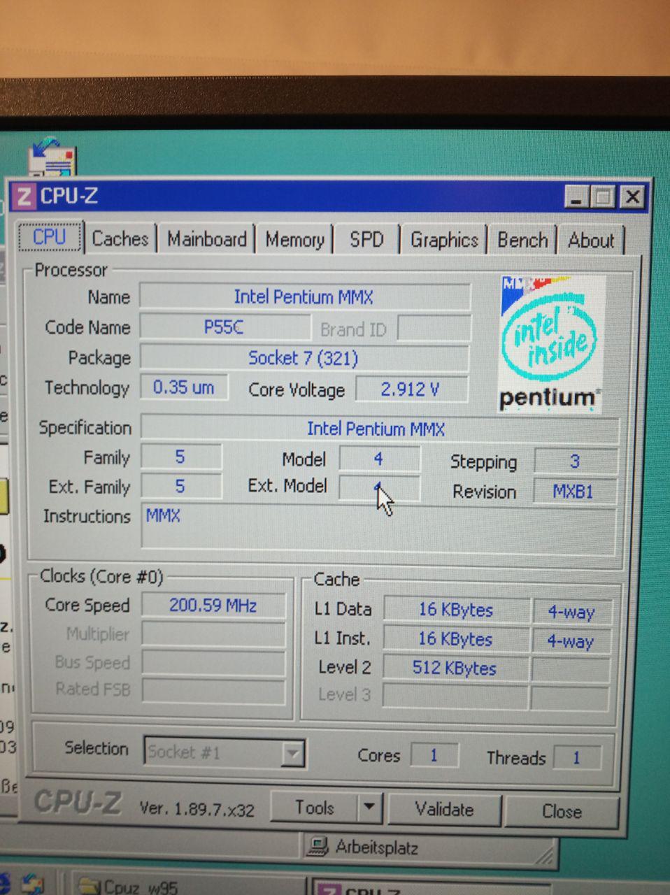Click the Family value field
This screenshot has width=670, height=895.
click(x=180, y=457)
